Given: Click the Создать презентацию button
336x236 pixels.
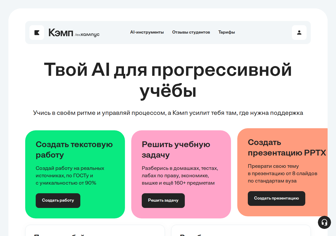Looking at the screenshot, I should 276,199.
